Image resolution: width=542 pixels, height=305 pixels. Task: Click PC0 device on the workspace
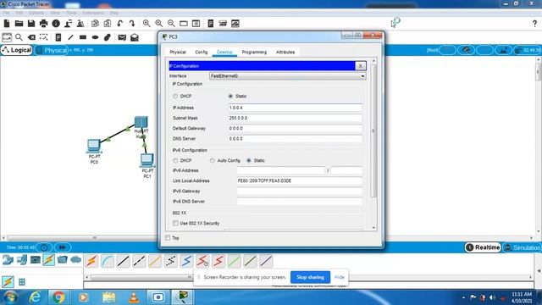click(94, 146)
